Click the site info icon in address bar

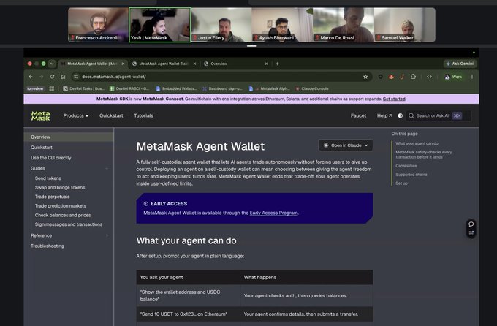[76, 77]
